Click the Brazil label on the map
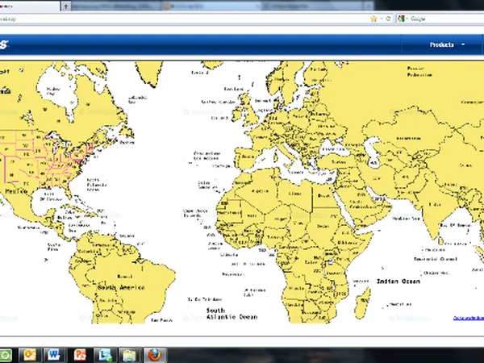Screen dimensions: 484x363 point(125,276)
